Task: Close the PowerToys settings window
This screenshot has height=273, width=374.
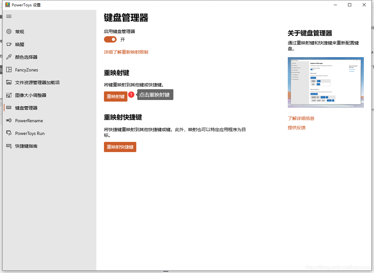Action: (x=364, y=5)
